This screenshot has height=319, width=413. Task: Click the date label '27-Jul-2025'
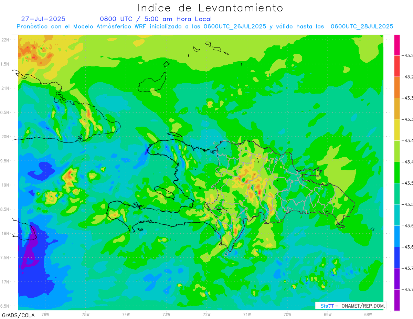(43, 19)
